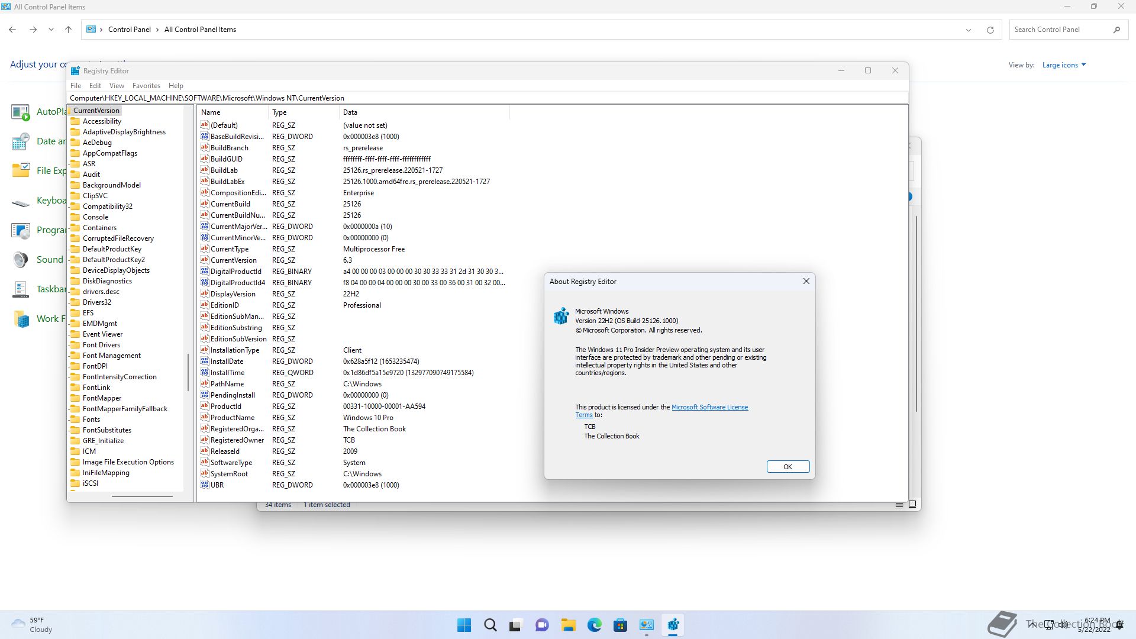Open the Edit menu in Registry Editor

95,86
